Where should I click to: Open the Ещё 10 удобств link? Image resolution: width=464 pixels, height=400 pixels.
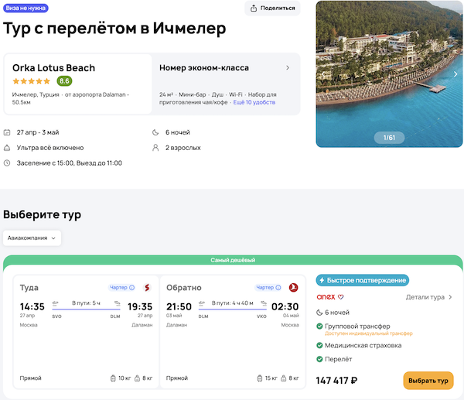pos(255,102)
